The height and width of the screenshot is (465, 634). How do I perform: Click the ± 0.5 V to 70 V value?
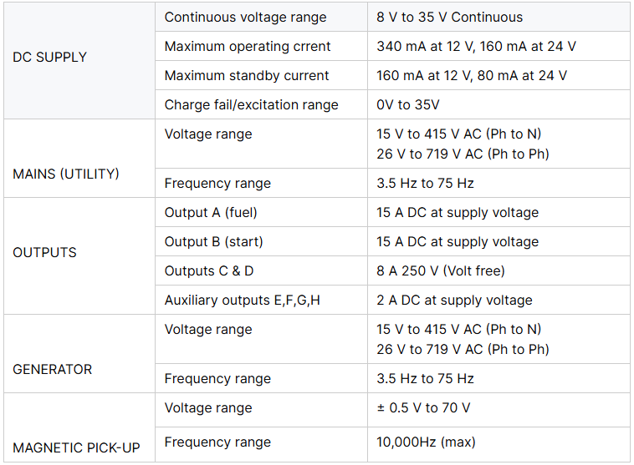[423, 407]
